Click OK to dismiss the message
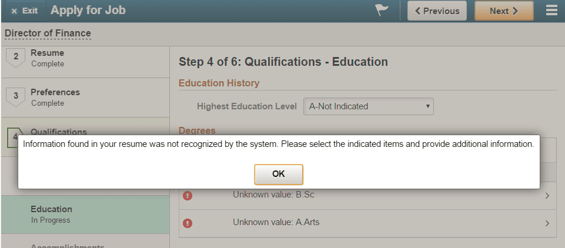The width and height of the screenshot is (565, 248). pos(279,174)
